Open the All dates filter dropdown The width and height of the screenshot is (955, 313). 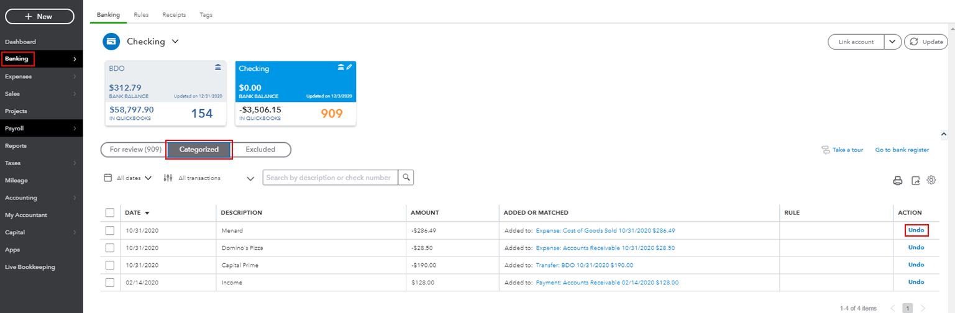(128, 178)
